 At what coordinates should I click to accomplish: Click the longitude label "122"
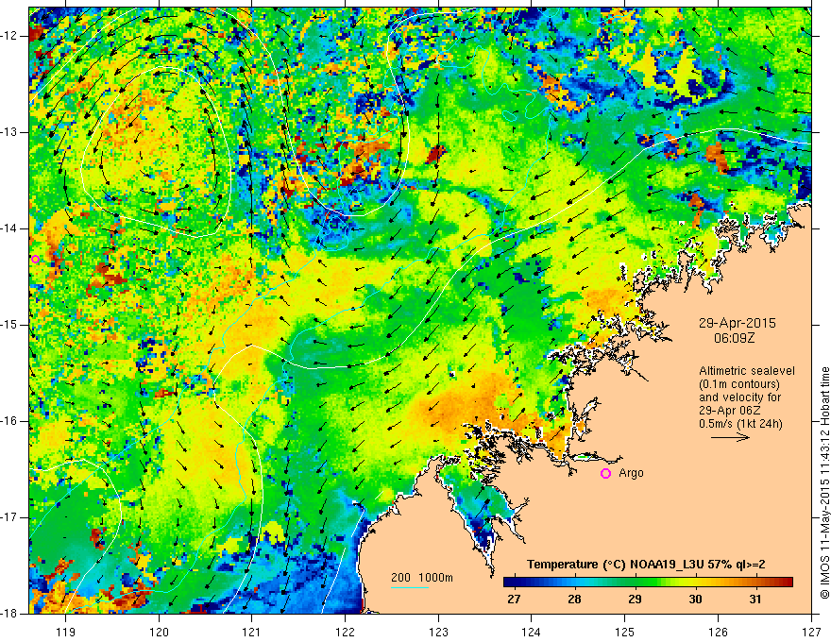[345, 632]
